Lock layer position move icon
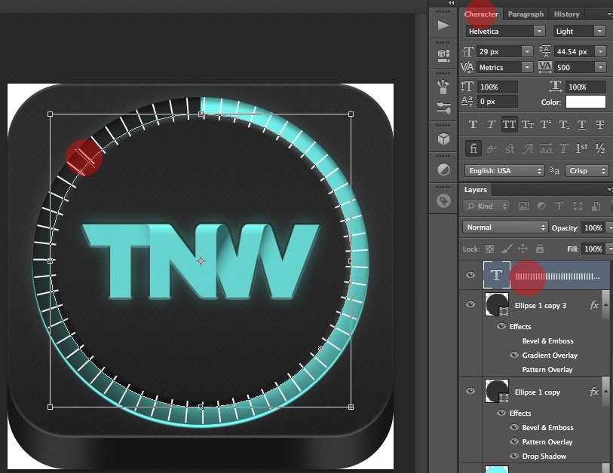Screen dimensions: 613x473 (523, 249)
